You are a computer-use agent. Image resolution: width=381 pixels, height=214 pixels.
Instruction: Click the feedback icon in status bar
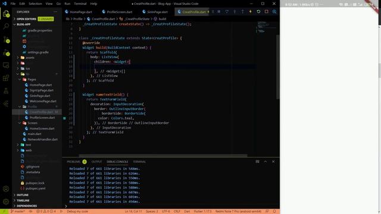(267, 212)
